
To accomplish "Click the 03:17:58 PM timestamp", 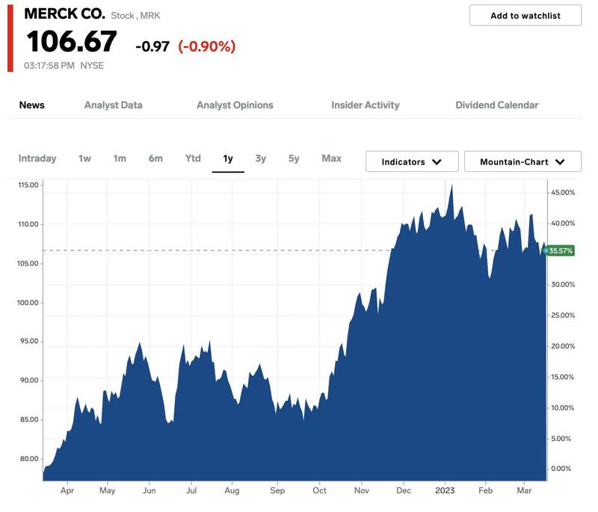I will tap(49, 66).
